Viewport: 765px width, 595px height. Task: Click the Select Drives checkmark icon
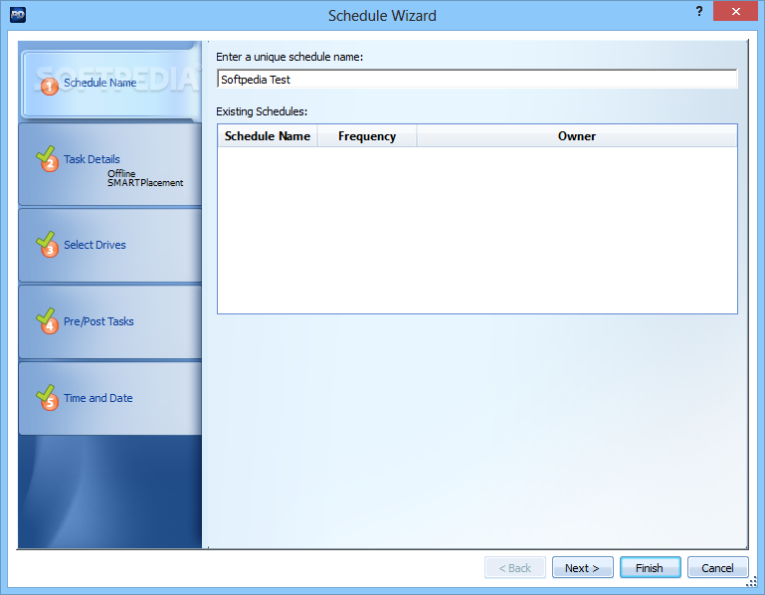tap(47, 244)
